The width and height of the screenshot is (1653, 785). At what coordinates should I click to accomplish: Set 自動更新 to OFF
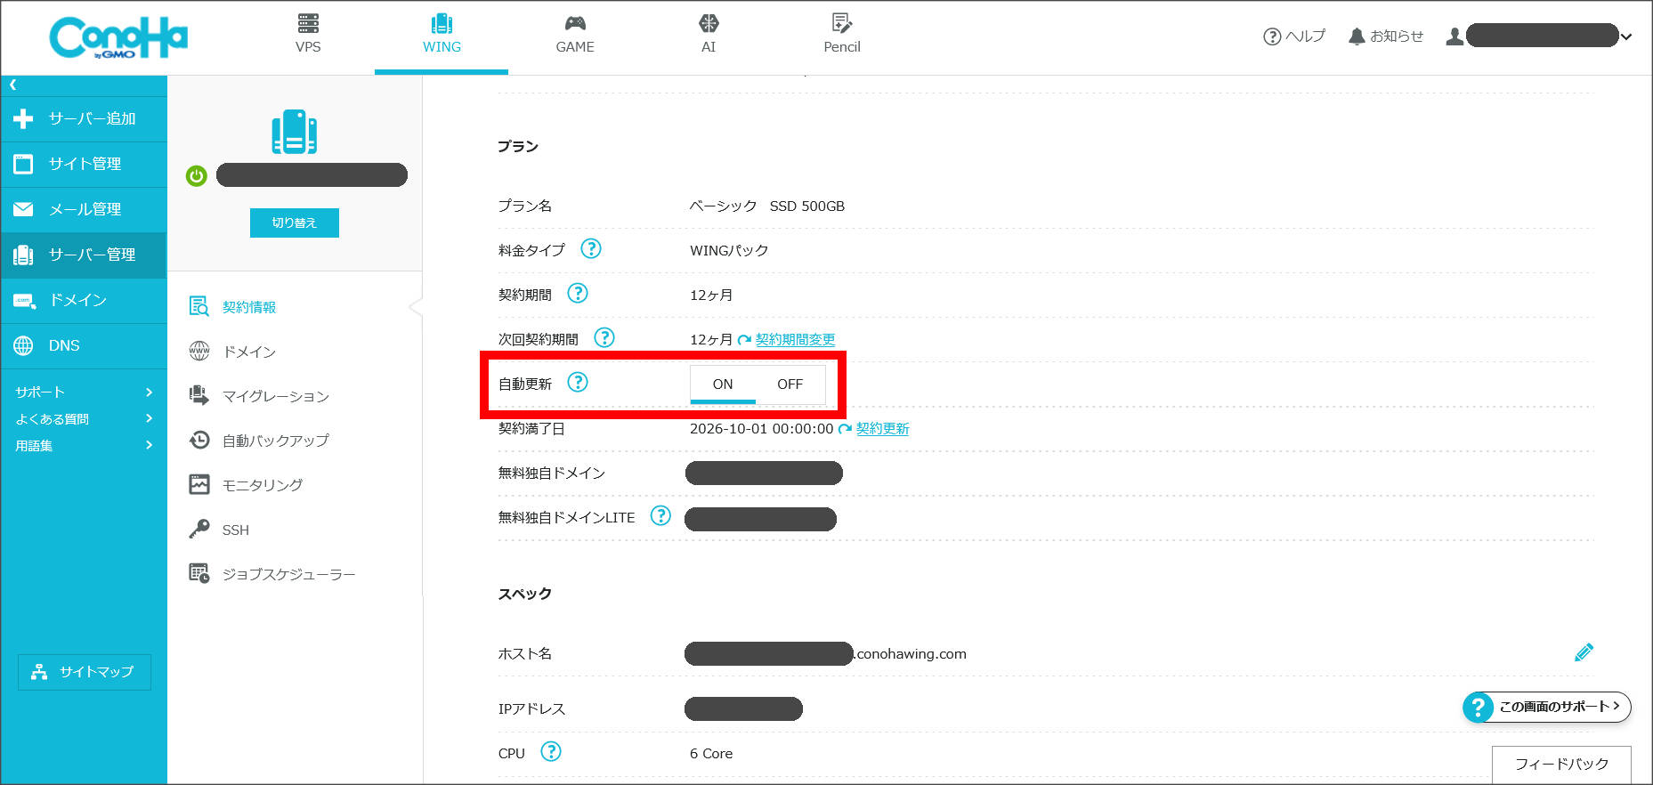(x=790, y=384)
